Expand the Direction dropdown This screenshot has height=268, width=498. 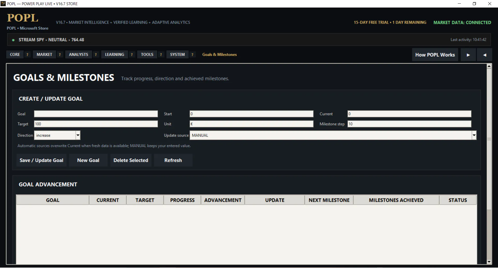click(x=78, y=135)
